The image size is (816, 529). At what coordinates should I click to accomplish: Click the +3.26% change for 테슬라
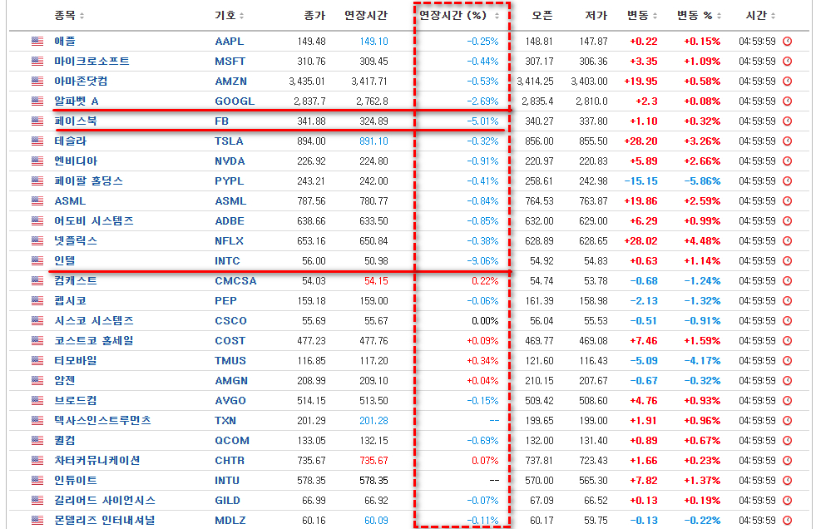(x=702, y=141)
